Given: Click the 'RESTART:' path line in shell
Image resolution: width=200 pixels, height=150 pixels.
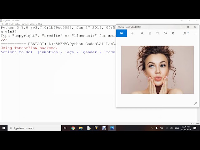Looking at the screenshot, I should (58, 44).
